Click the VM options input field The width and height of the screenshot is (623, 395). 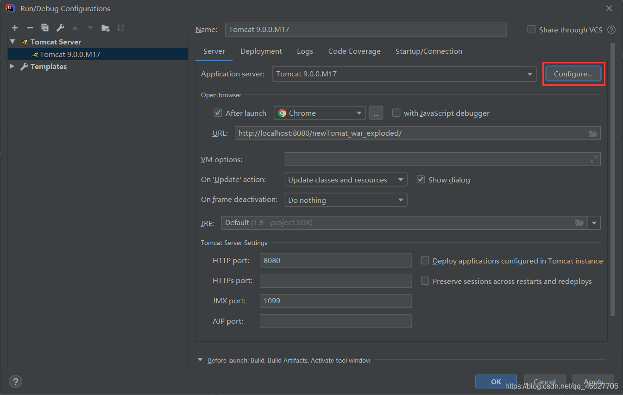pos(443,159)
